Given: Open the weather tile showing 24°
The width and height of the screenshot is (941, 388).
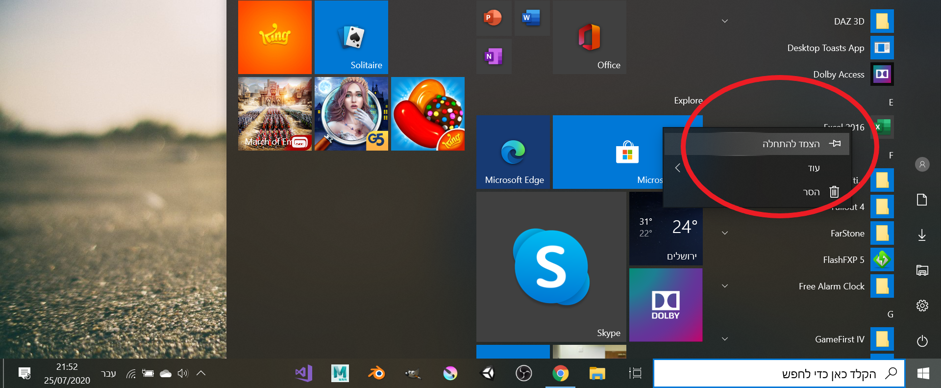Looking at the screenshot, I should click(666, 229).
